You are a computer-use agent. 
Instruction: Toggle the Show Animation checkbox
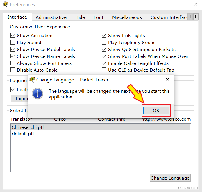[13, 35]
